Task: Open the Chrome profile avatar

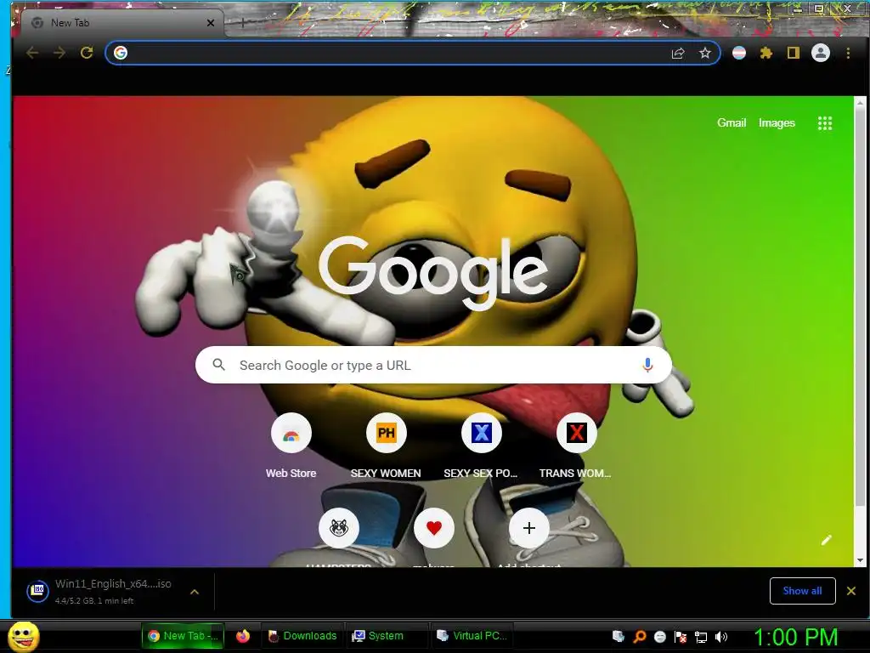Action: tap(821, 53)
